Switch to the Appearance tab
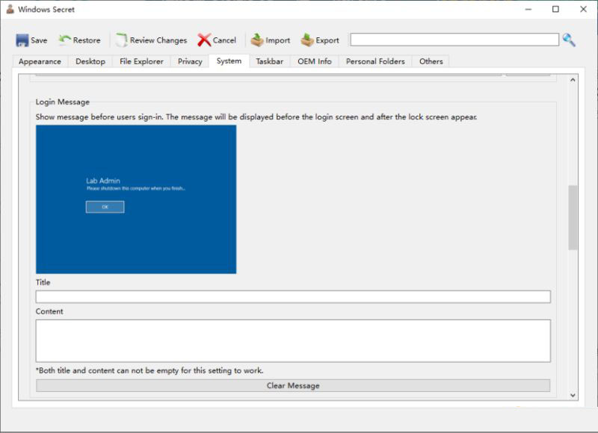Image resolution: width=598 pixels, height=433 pixels. pos(40,61)
